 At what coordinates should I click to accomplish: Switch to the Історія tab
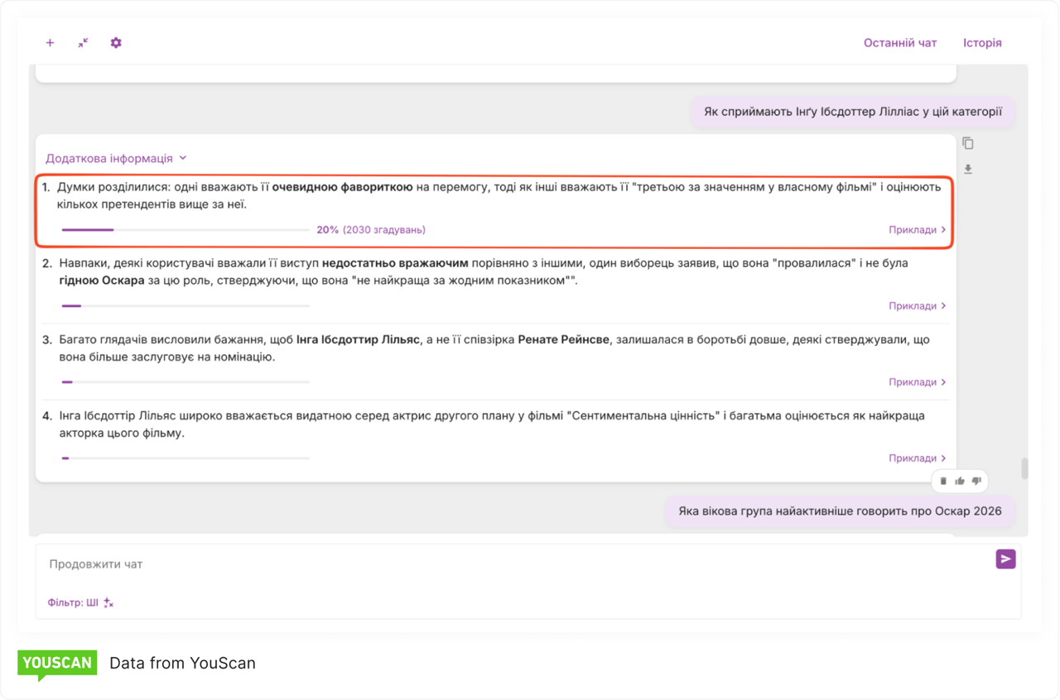[x=982, y=43]
